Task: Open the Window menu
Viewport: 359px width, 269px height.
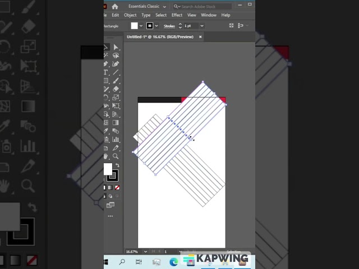Action: [209, 15]
